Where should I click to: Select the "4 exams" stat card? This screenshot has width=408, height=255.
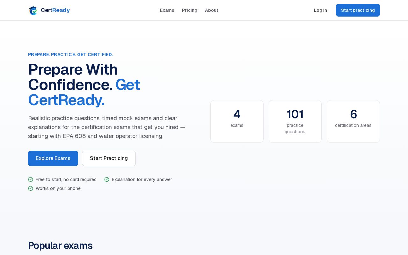tap(237, 121)
